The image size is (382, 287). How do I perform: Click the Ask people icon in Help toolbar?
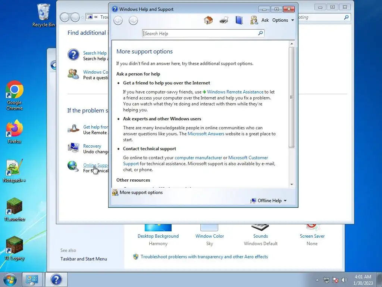click(x=254, y=20)
